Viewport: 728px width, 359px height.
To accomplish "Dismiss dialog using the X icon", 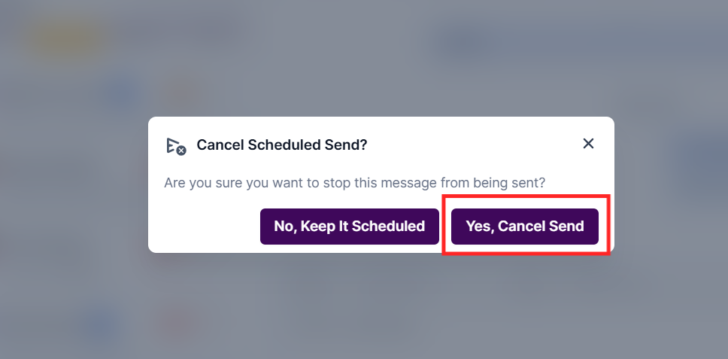I will 588,144.
